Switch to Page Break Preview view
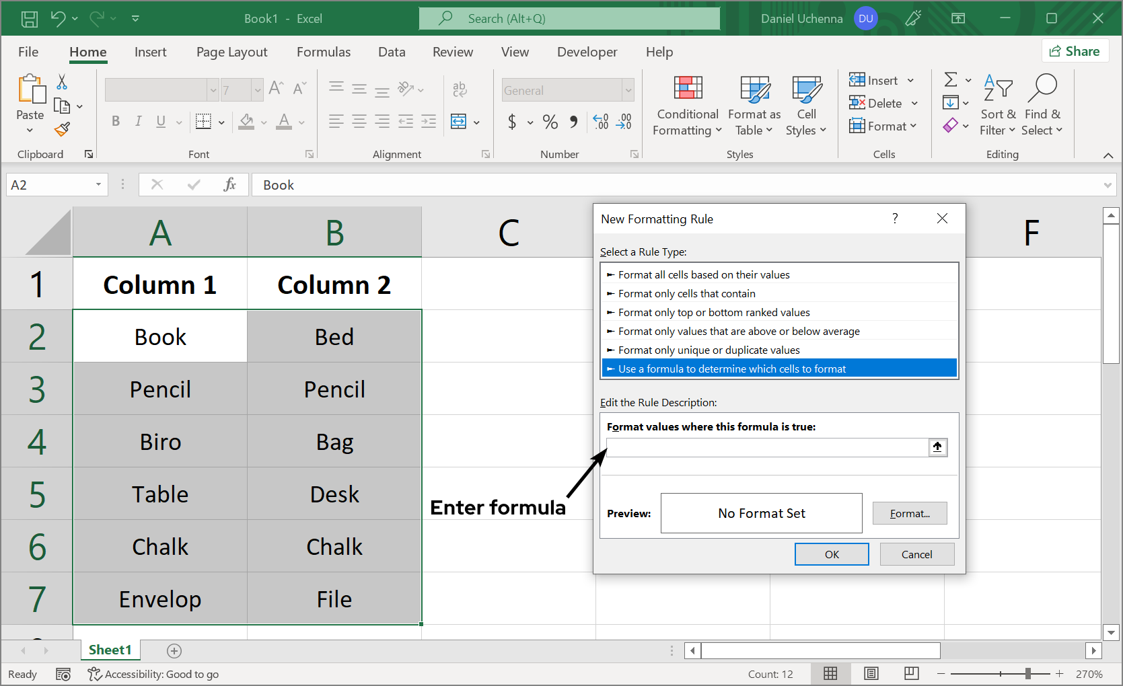The height and width of the screenshot is (686, 1123). [x=912, y=674]
